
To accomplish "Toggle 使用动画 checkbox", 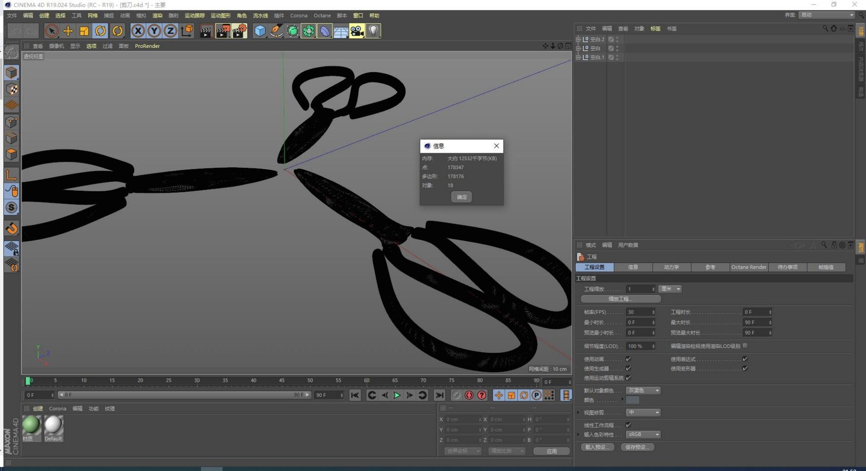I will tap(628, 359).
